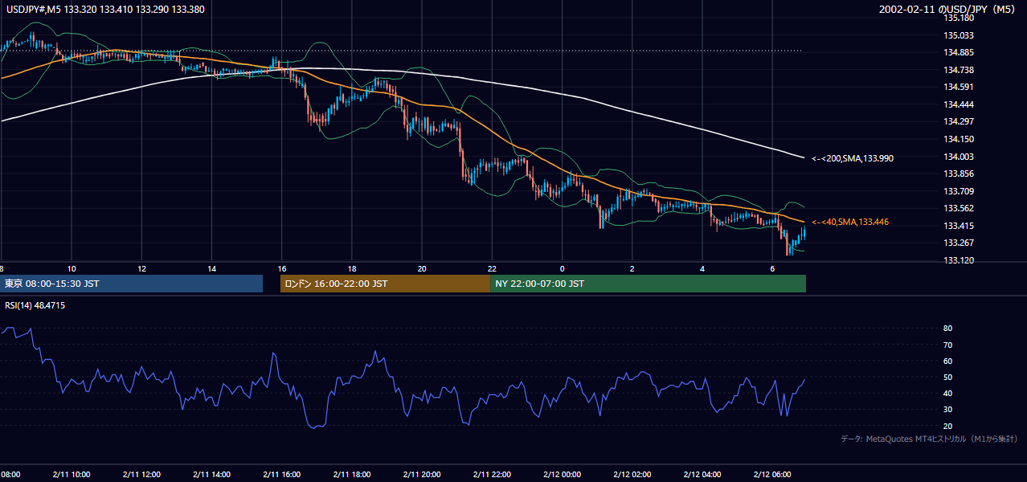Click price axis value 134.003

(958, 157)
